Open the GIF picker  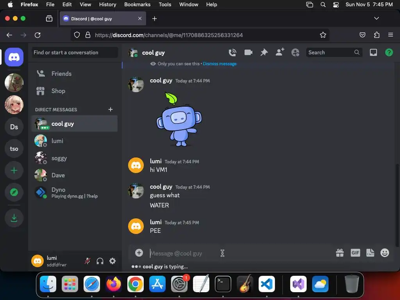pyautogui.click(x=355, y=253)
